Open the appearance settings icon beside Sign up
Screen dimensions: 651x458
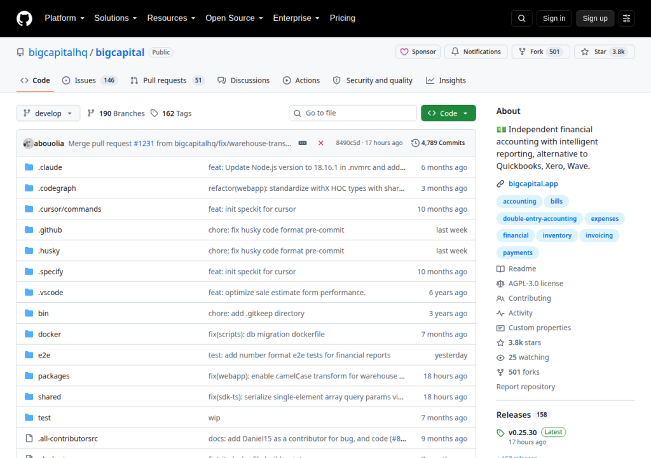626,18
